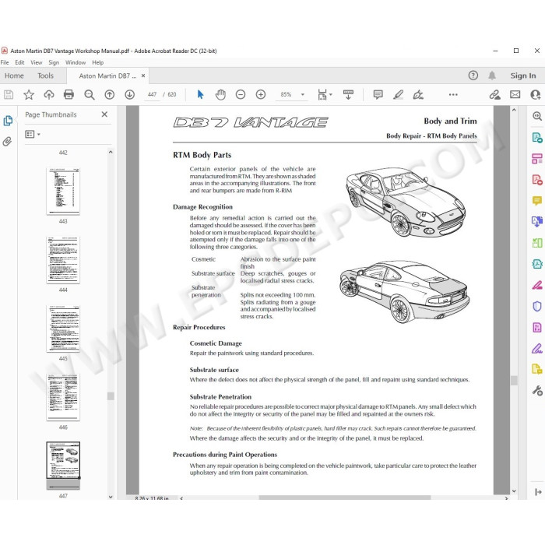Open the find text magnifier
The image size is (545, 545).
coord(90,94)
